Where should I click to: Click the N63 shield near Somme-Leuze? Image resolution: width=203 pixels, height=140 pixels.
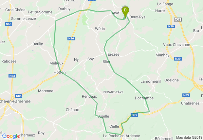(9, 24)
